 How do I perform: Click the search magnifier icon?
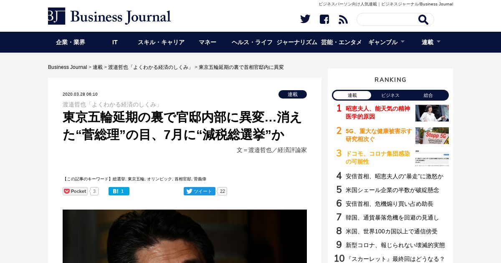pos(423,20)
